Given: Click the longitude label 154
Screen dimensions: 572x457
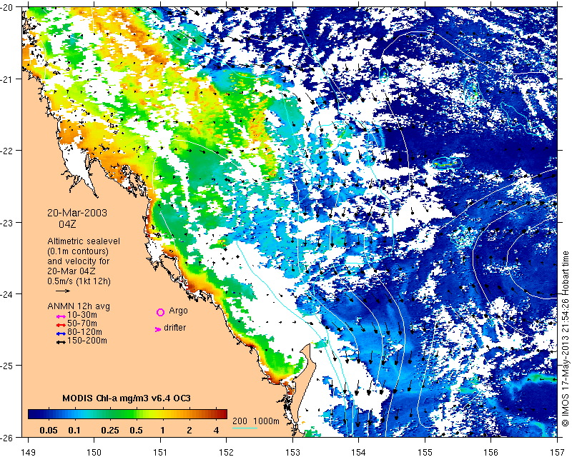Looking at the screenshot, I should (x=359, y=452).
